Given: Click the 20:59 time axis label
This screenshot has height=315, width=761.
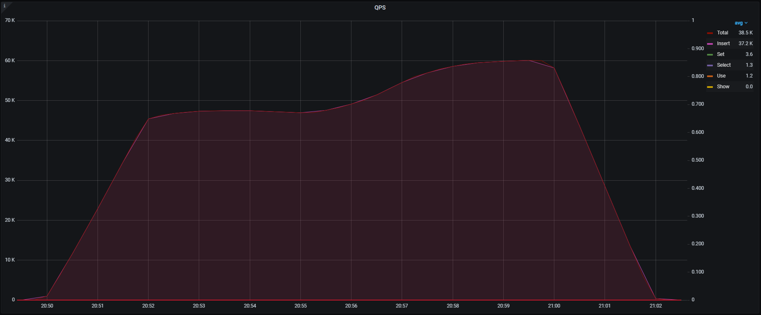Looking at the screenshot, I should (503, 306).
